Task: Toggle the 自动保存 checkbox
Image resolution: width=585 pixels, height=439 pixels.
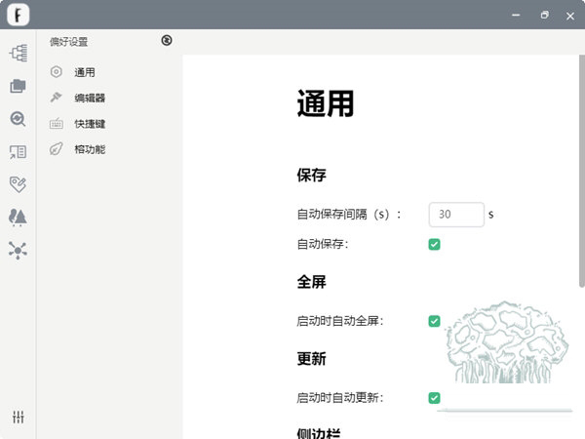Action: click(434, 244)
